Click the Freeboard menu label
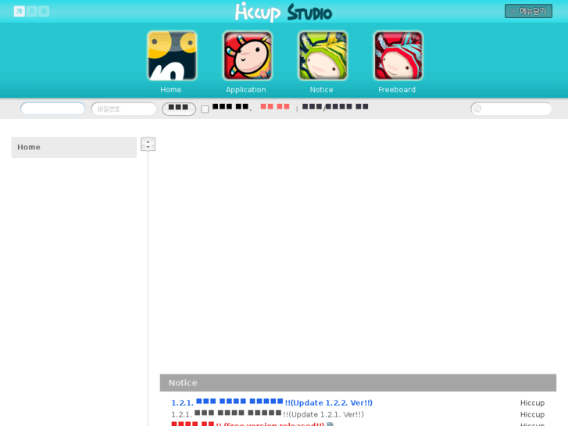The image size is (568, 426). coord(397,90)
